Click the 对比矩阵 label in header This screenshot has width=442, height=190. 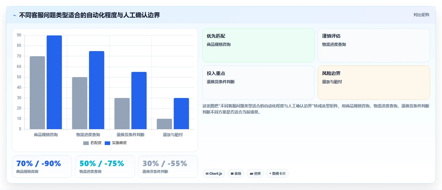[x=421, y=15]
